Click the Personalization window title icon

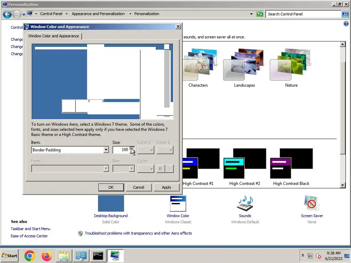[x=4, y=4]
